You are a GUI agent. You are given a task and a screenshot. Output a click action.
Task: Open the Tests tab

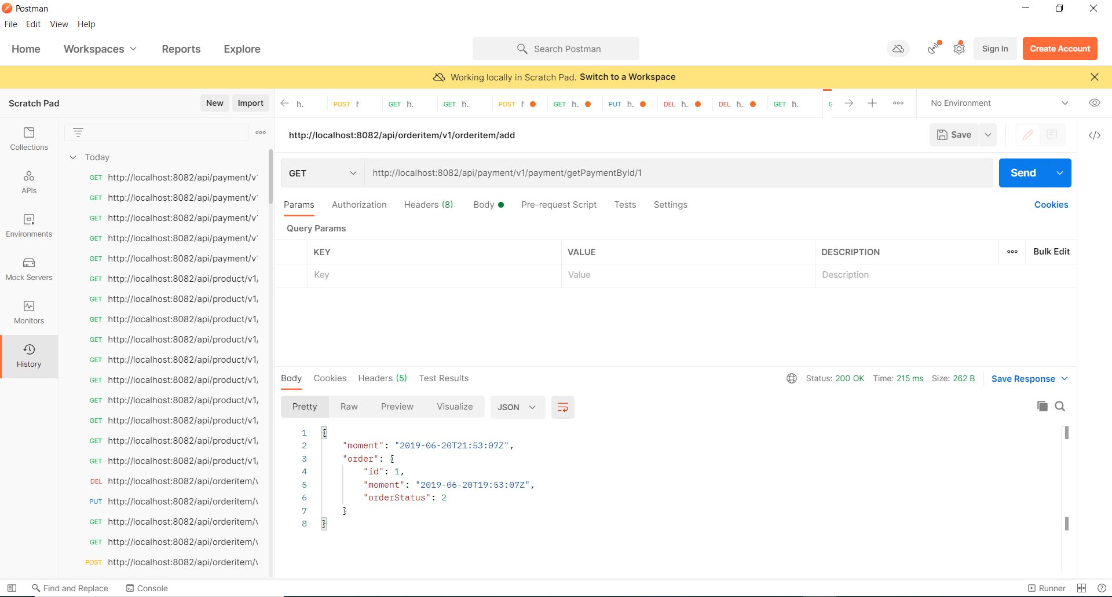pos(625,205)
